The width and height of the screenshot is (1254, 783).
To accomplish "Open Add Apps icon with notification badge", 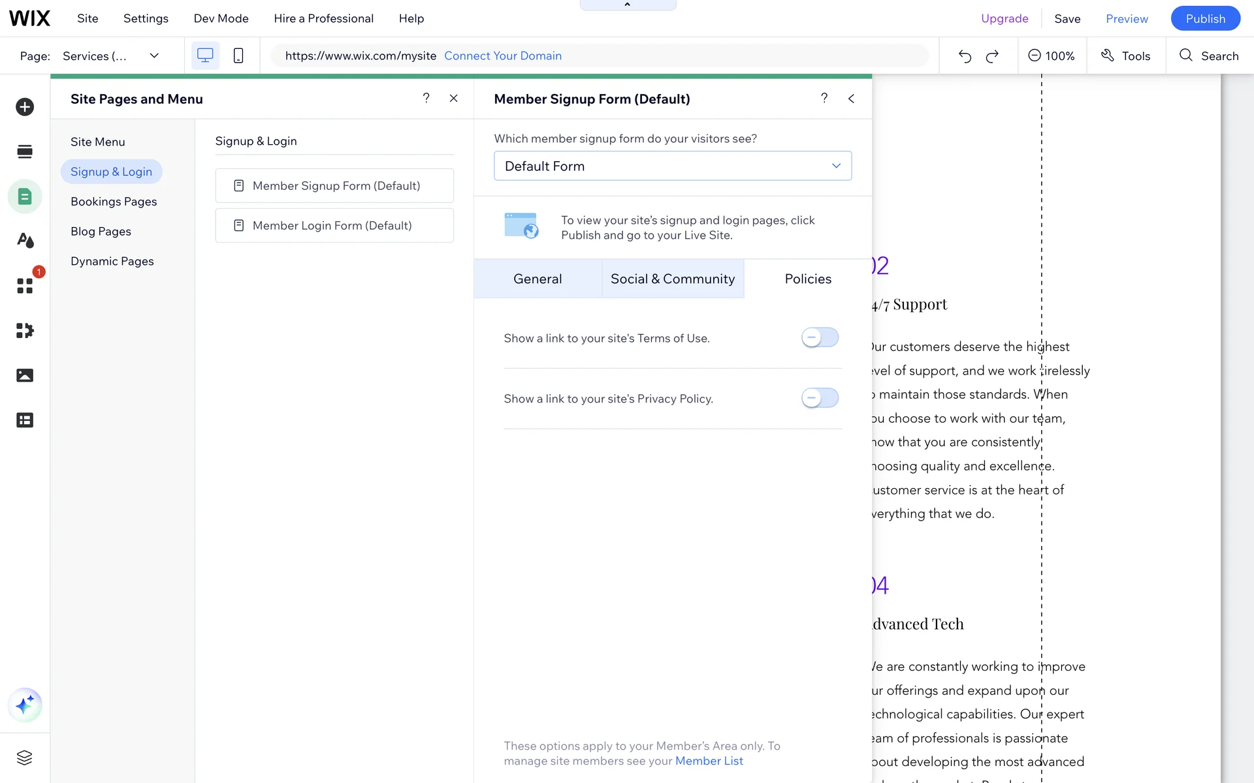I will point(25,286).
